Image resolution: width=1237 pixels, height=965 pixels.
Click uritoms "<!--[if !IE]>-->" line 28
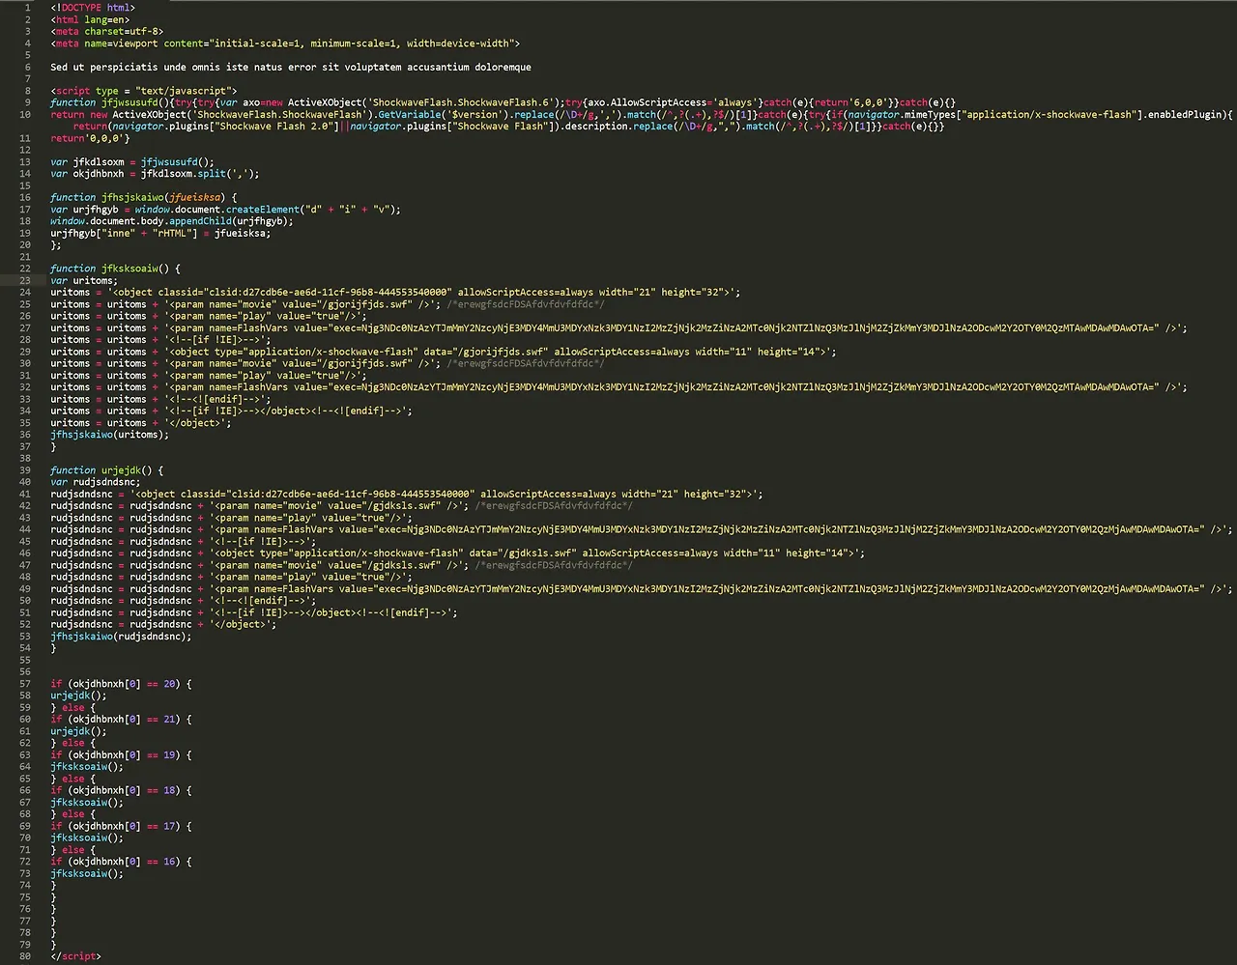[x=160, y=340]
